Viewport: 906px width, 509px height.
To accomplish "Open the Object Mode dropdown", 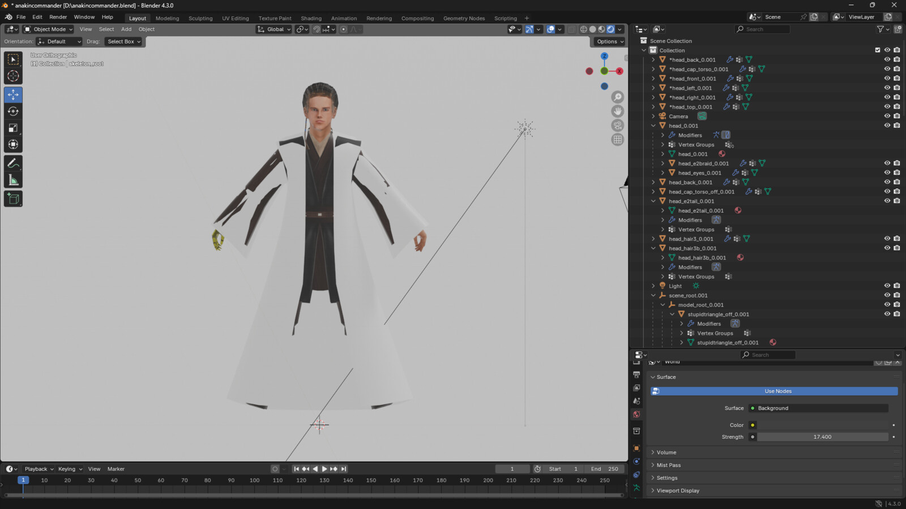I will pyautogui.click(x=49, y=29).
